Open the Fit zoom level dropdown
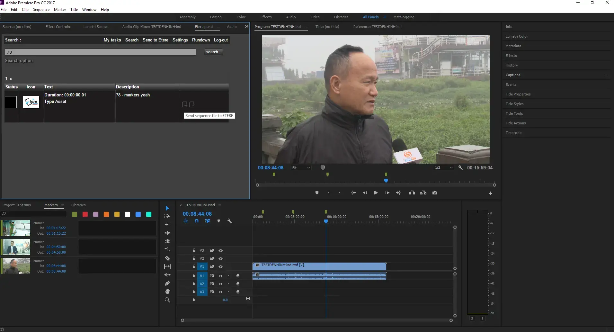This screenshot has height=332, width=614. coord(301,168)
